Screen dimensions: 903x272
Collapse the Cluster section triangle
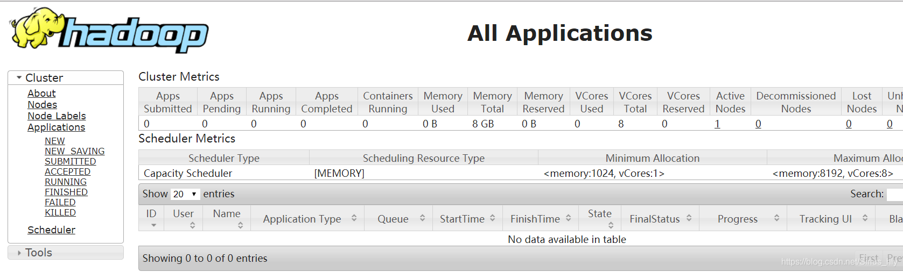(19, 78)
